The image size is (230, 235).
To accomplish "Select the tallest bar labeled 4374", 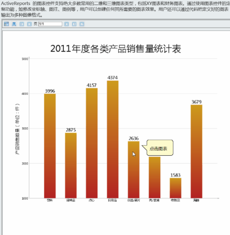I will point(113,139).
